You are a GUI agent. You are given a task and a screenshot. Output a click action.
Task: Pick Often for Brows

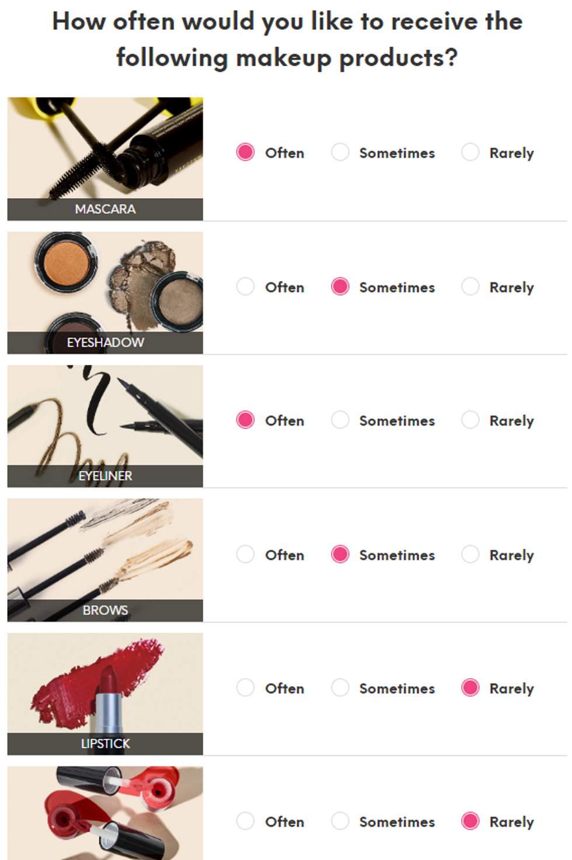click(x=245, y=554)
